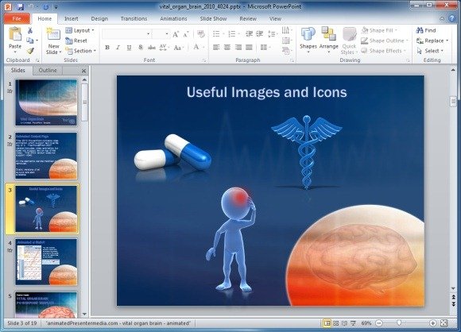The width and height of the screenshot is (461, 332).
Task: Open the Layout dropdown
Action: [x=79, y=30]
